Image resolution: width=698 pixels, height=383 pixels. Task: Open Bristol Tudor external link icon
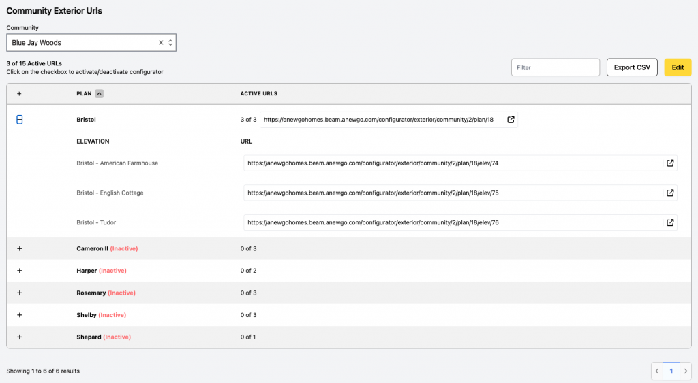670,222
